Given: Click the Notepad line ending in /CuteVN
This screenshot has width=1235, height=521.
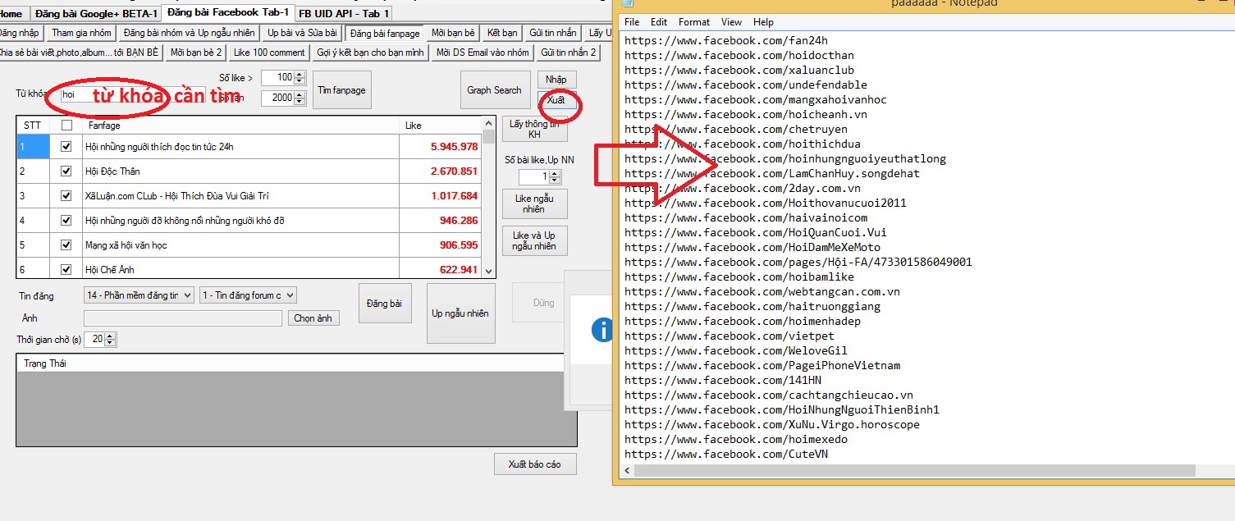Looking at the screenshot, I should point(726,454).
